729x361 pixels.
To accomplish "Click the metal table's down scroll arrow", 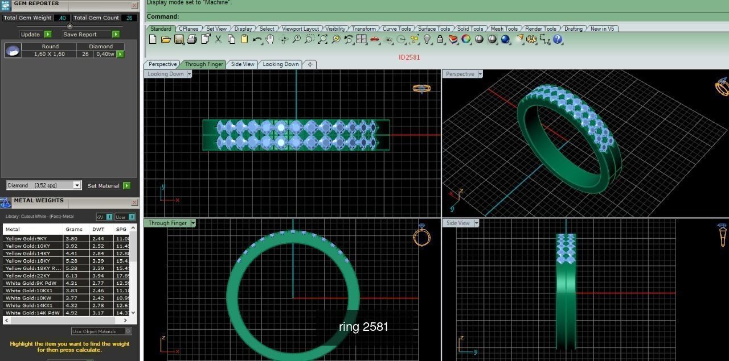I will tap(133, 312).
